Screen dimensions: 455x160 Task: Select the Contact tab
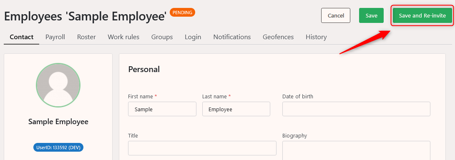(21, 37)
